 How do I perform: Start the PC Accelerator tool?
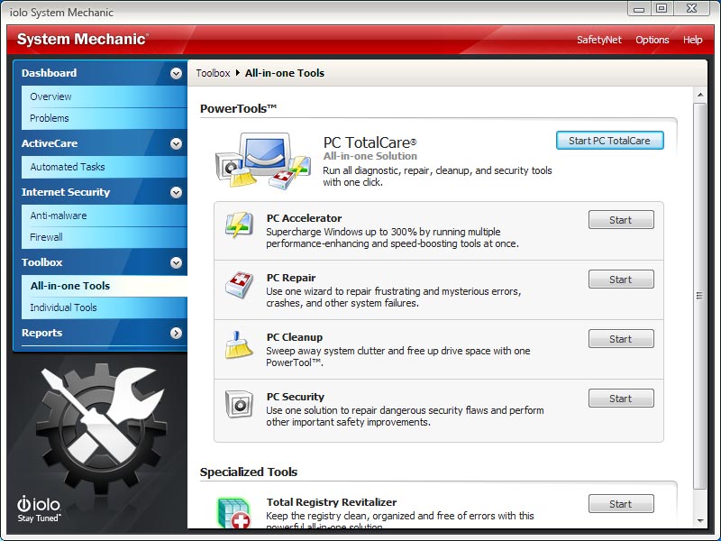point(620,220)
